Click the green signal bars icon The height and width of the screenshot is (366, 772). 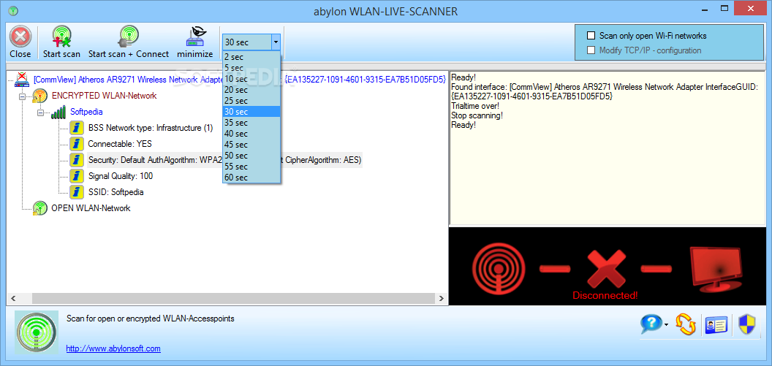point(58,113)
